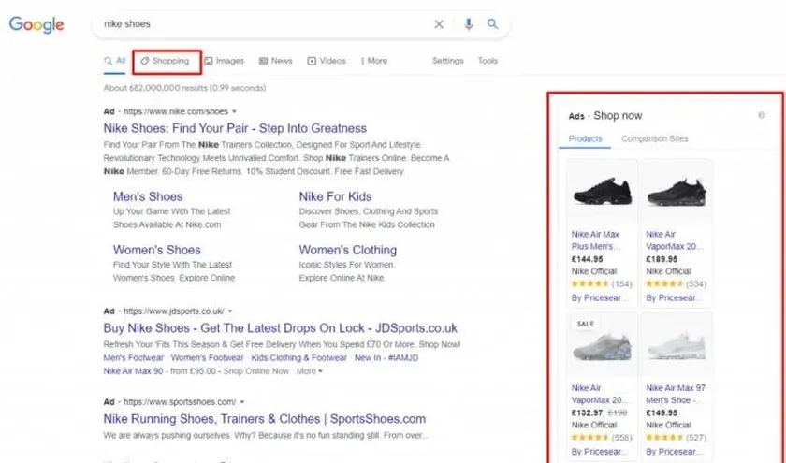The height and width of the screenshot is (463, 786).
Task: Switch to the News tab
Action: (276, 61)
